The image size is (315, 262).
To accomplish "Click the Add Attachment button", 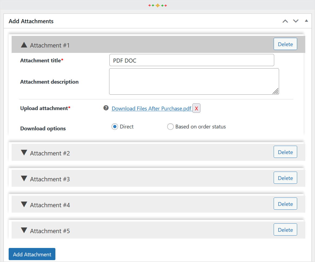I will tap(32, 254).
